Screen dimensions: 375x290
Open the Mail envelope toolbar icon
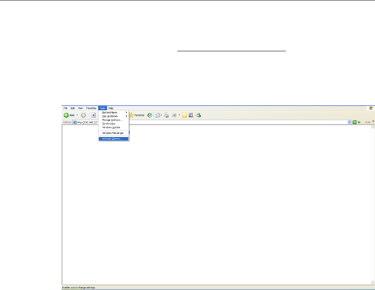click(158, 115)
